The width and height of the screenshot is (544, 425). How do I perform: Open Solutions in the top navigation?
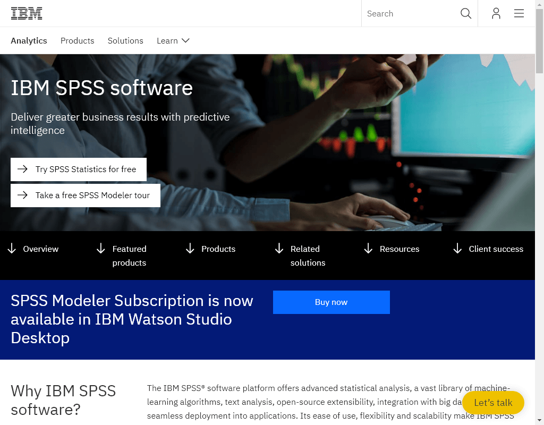[125, 40]
